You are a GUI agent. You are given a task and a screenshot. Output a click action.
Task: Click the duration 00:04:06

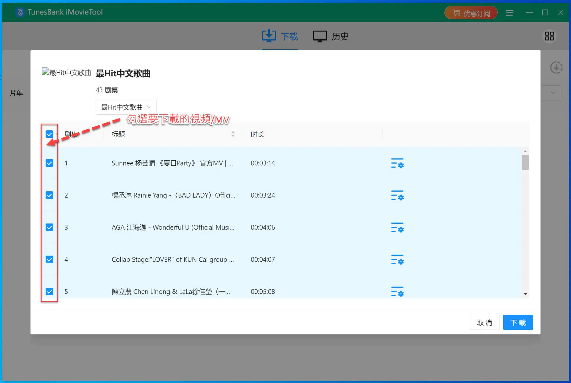(x=263, y=227)
